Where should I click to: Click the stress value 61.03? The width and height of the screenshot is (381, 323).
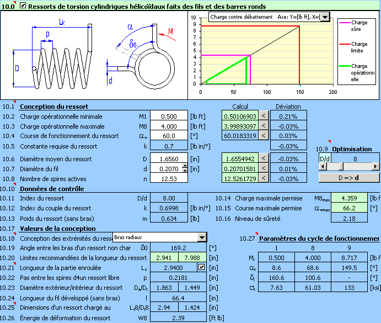click(x=313, y=288)
